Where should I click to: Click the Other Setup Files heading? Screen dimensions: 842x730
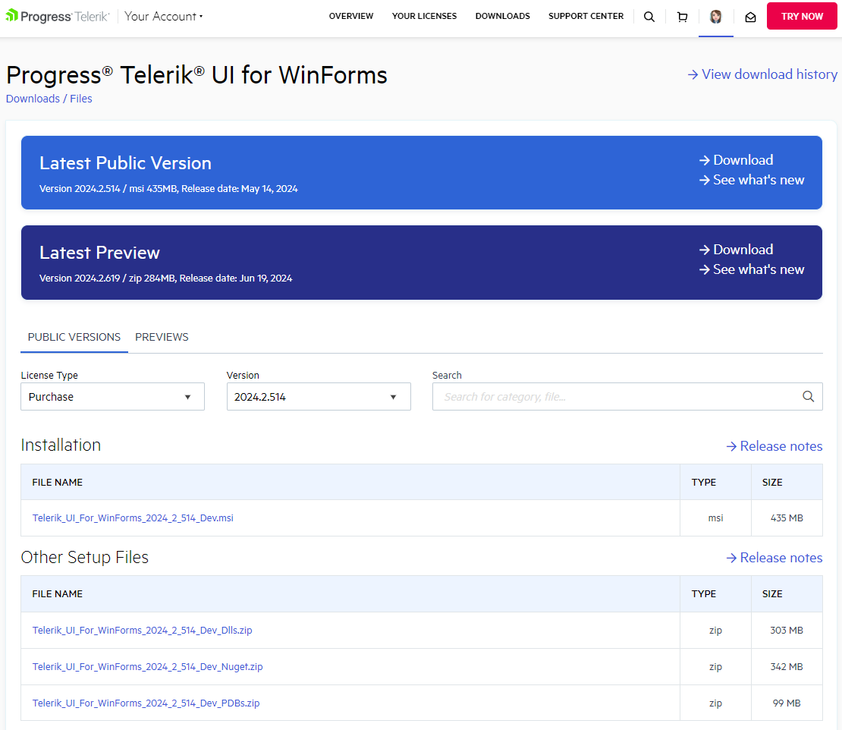click(85, 558)
